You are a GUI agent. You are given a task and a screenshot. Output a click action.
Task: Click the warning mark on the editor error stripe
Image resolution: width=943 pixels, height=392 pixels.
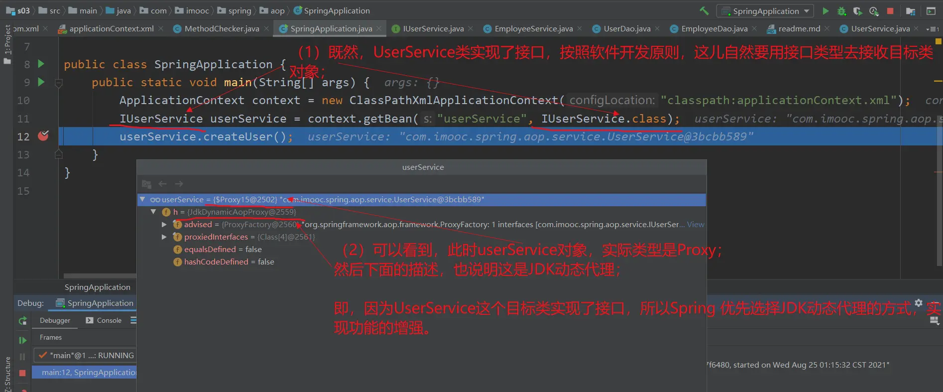coord(938,81)
